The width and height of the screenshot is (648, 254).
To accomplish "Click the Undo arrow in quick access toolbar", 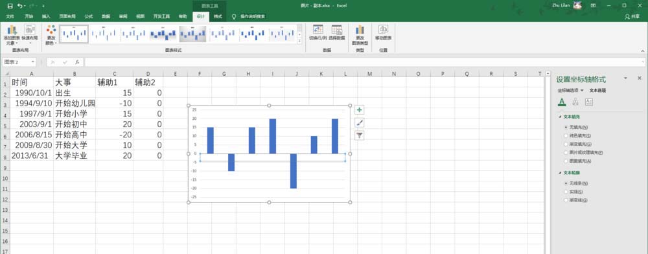I will click(x=20, y=6).
